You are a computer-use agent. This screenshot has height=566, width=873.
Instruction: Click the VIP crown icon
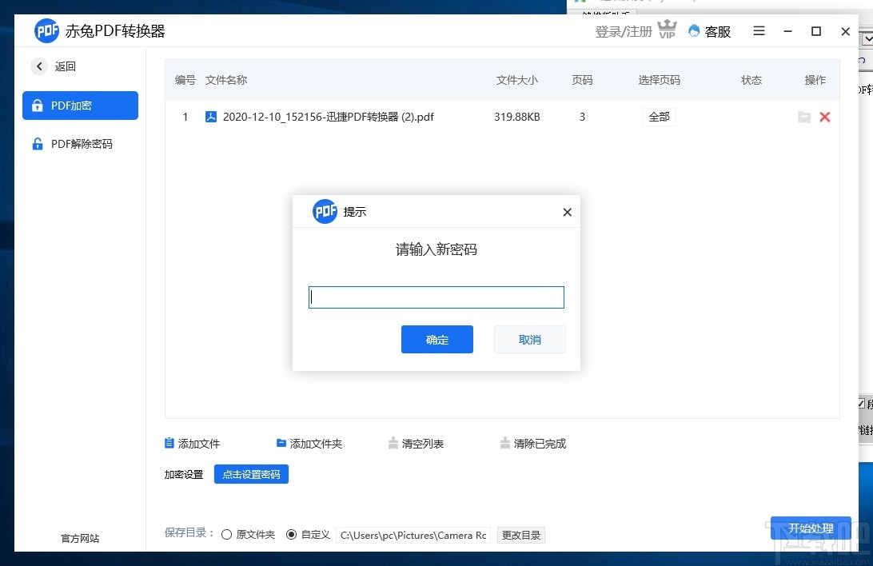667,29
